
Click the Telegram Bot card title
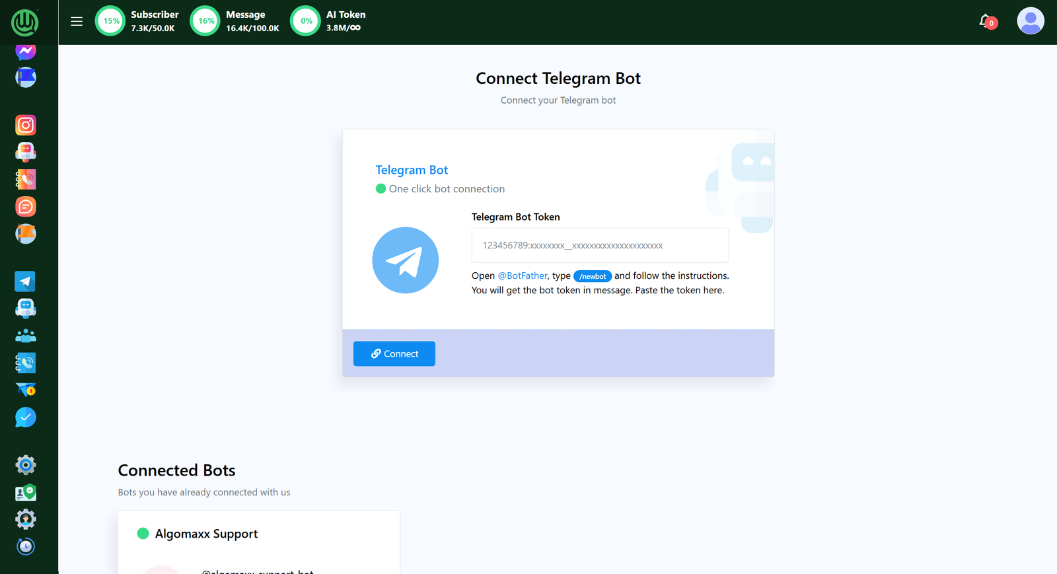click(412, 170)
